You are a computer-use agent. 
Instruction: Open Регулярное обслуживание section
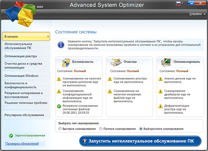[x=26, y=115]
